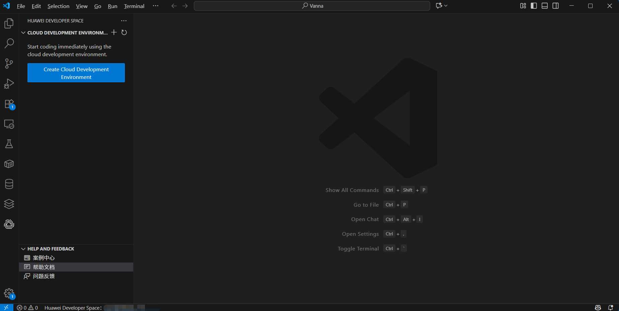Open the Explorer view in activity bar

9,23
